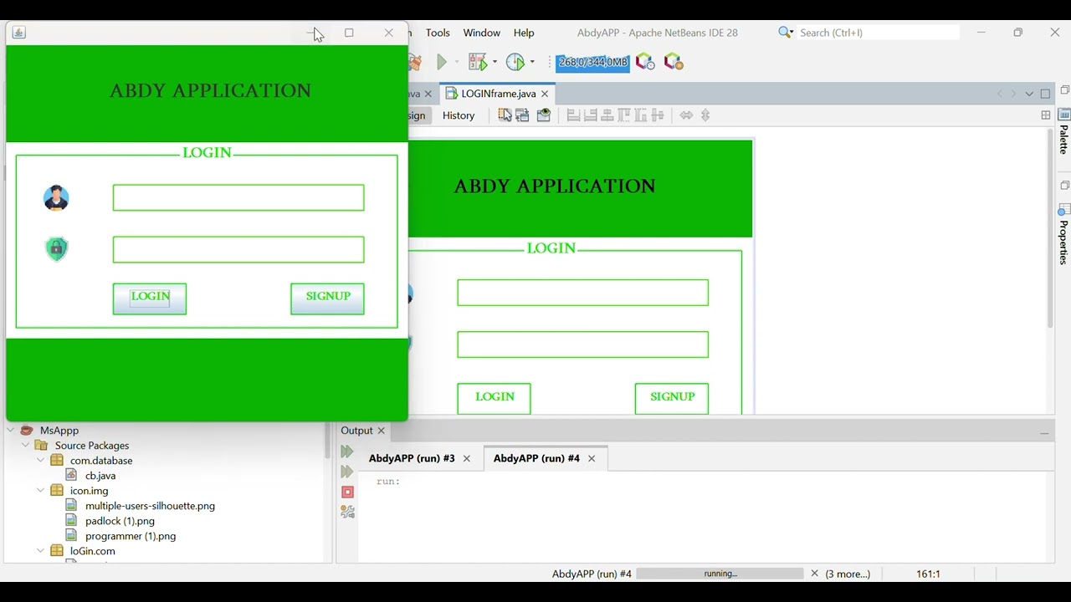Switch to the Design view button
This screenshot has height=602, width=1071.
[x=418, y=115]
